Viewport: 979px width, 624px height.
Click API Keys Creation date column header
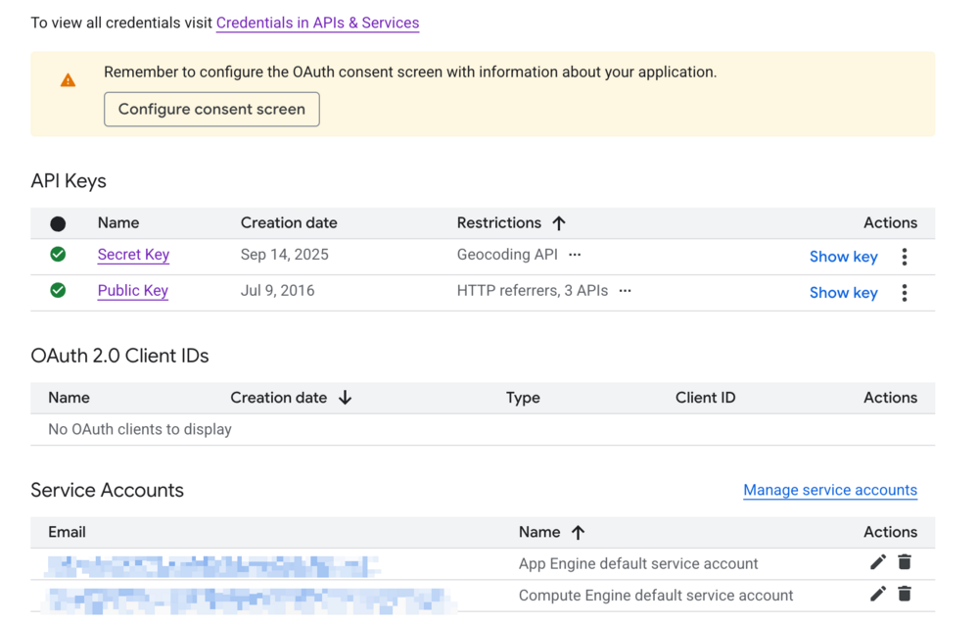[289, 223]
